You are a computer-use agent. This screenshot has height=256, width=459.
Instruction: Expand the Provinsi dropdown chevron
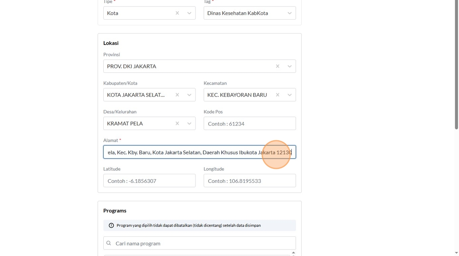[x=289, y=66]
